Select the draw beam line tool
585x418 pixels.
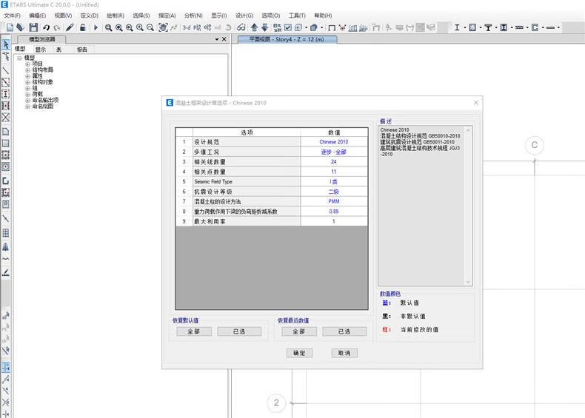pyautogui.click(x=6, y=71)
